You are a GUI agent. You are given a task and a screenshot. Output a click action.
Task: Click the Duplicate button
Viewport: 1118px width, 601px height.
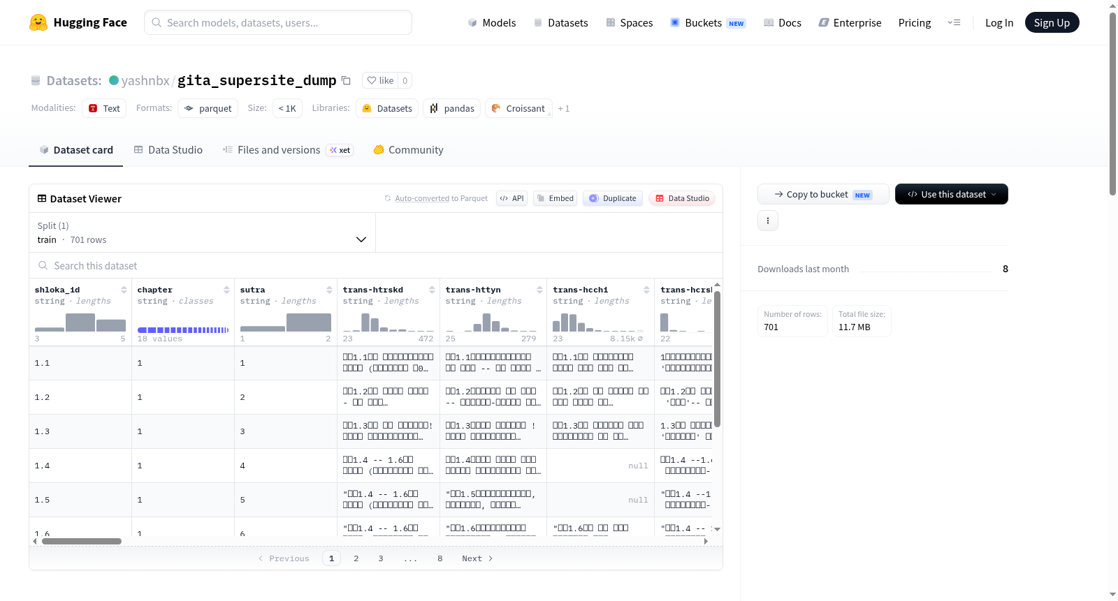point(613,198)
